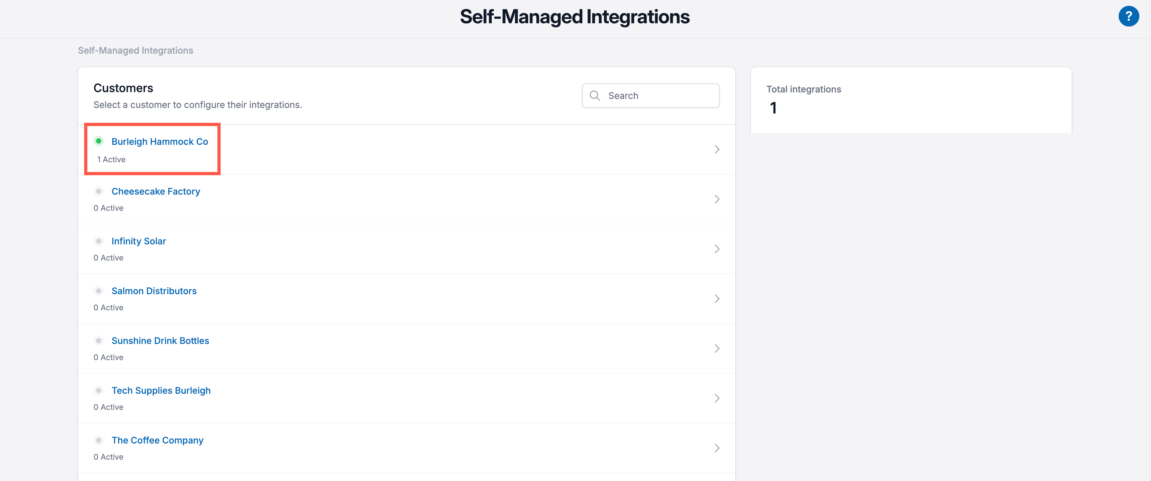Click the Customers section heading
The width and height of the screenshot is (1151, 481).
point(123,88)
